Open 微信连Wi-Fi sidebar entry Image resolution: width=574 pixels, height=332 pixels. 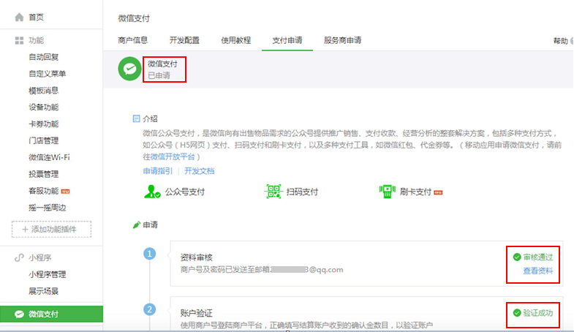(x=49, y=157)
